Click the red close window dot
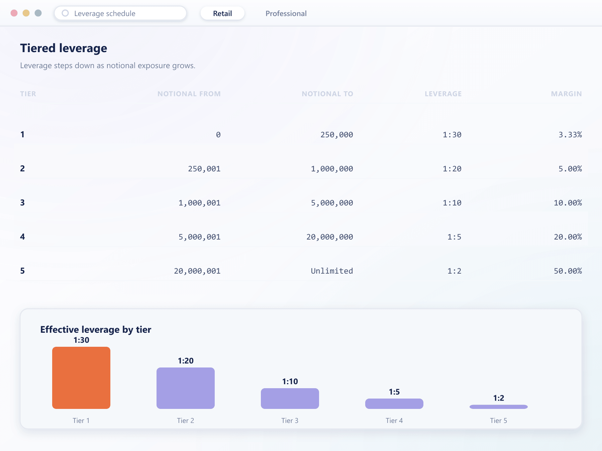Viewport: 602px width, 451px height. [14, 13]
